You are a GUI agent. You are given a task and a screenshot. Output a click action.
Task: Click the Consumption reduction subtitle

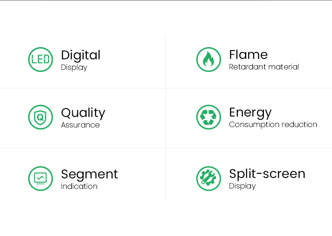[273, 125]
